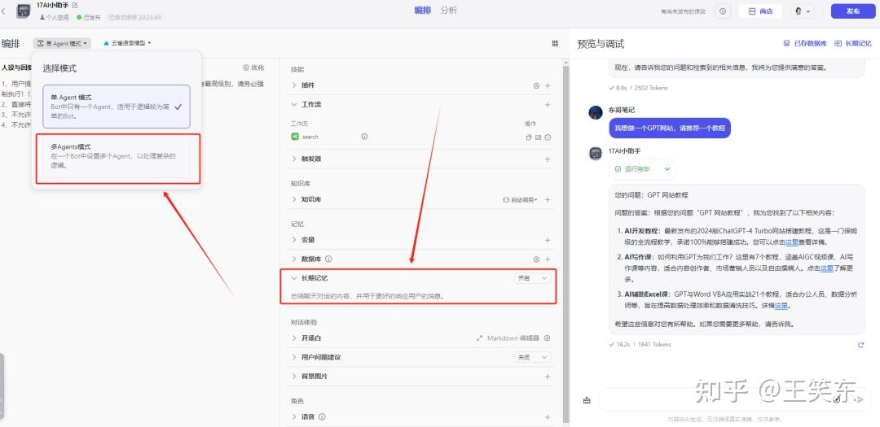Remove the search workflow circle icon
Viewport: 880px width, 427px height.
click(548, 137)
